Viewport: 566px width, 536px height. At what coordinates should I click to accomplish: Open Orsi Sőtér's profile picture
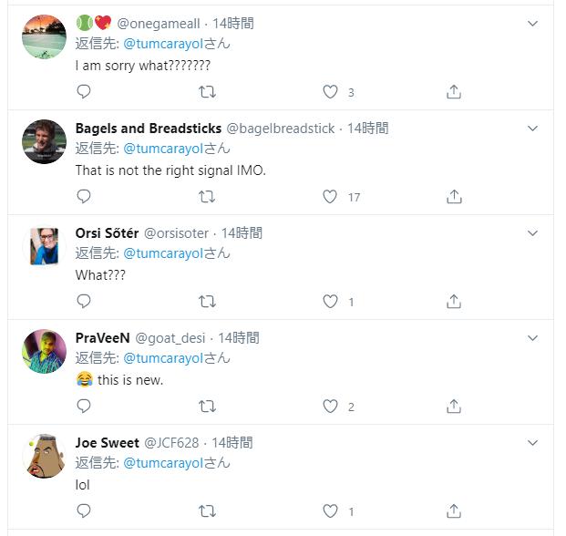point(44,247)
